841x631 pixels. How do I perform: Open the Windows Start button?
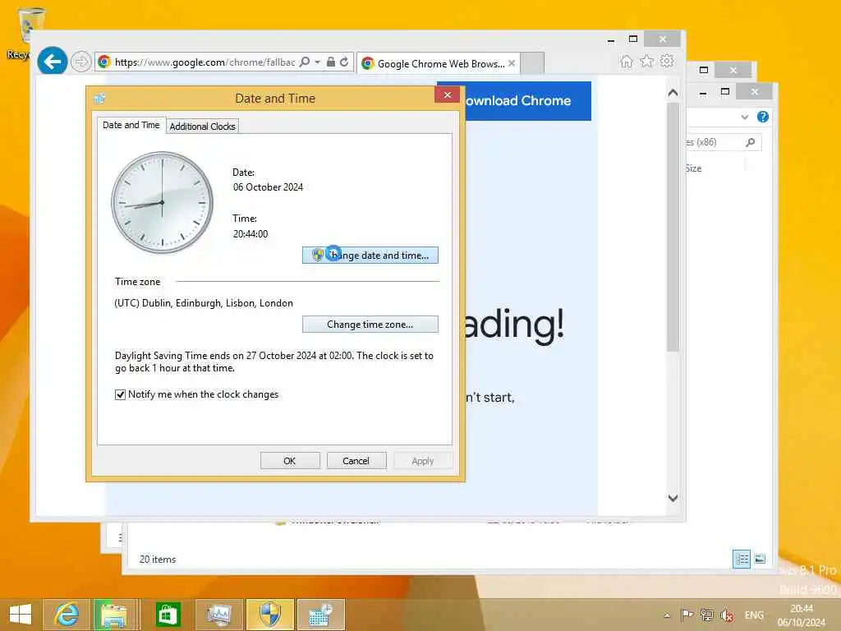pyautogui.click(x=21, y=615)
